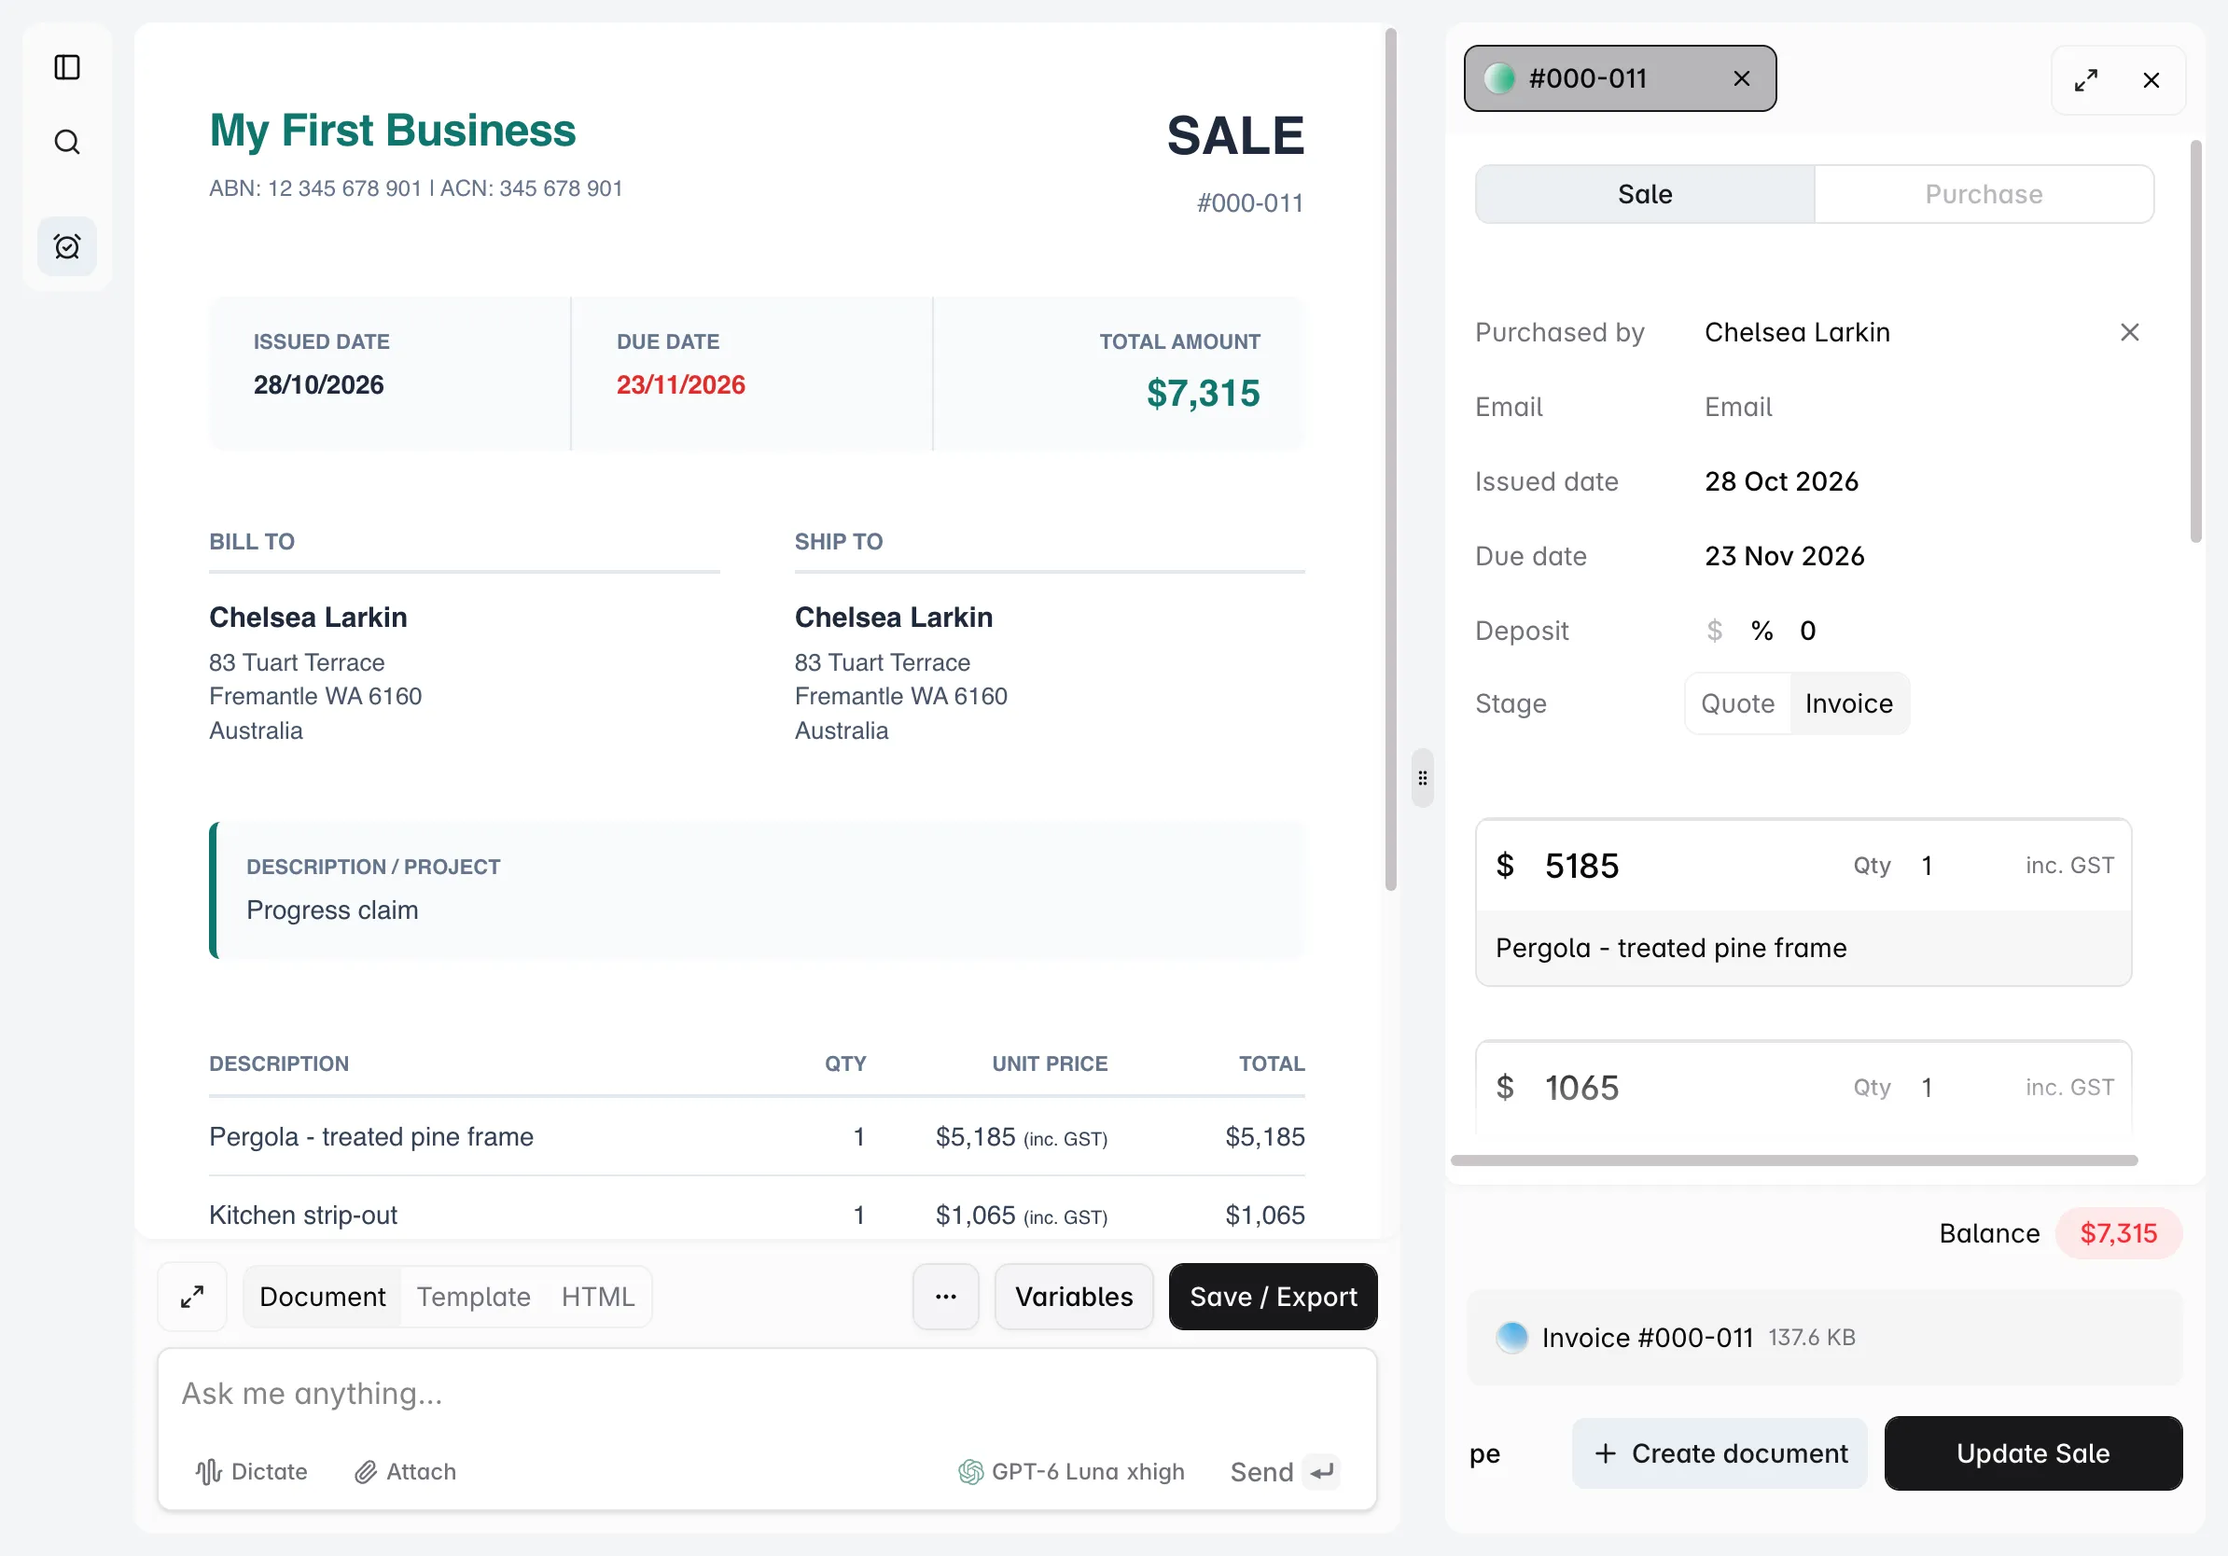The width and height of the screenshot is (2228, 1556).
Task: Expand the right sale panel
Action: click(x=2086, y=79)
